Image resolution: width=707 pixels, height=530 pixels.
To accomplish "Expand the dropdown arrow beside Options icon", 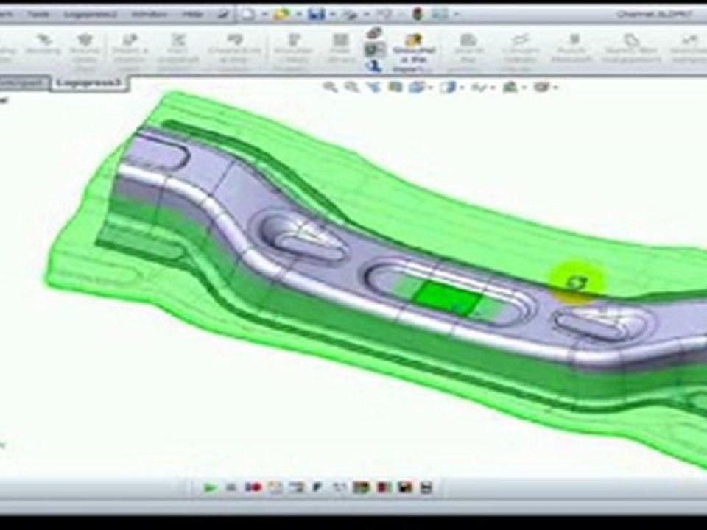I will (456, 15).
